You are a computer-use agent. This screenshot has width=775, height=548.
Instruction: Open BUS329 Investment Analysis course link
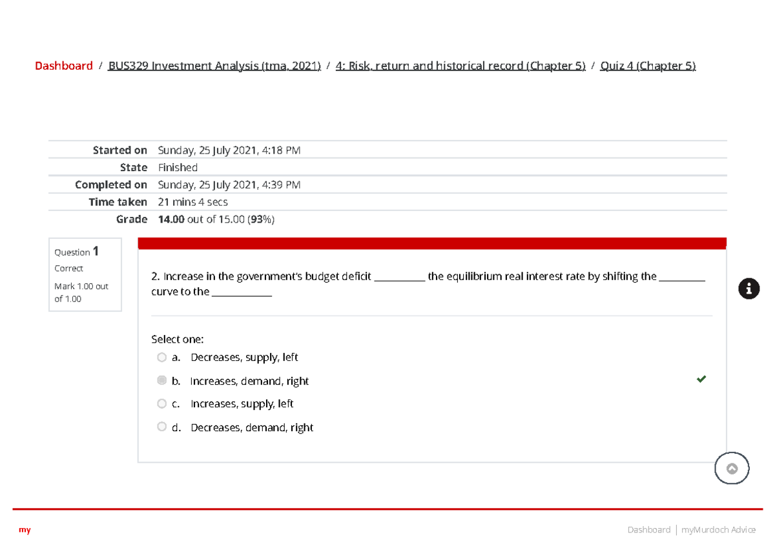[214, 66]
